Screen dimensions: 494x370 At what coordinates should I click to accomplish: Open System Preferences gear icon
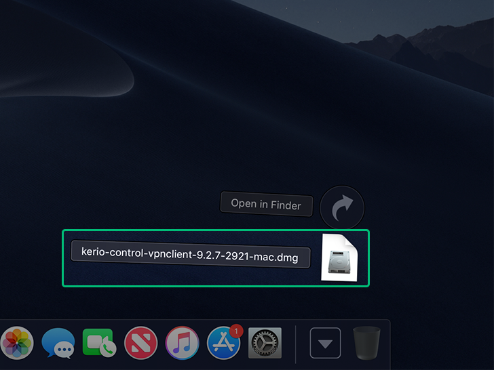point(265,343)
